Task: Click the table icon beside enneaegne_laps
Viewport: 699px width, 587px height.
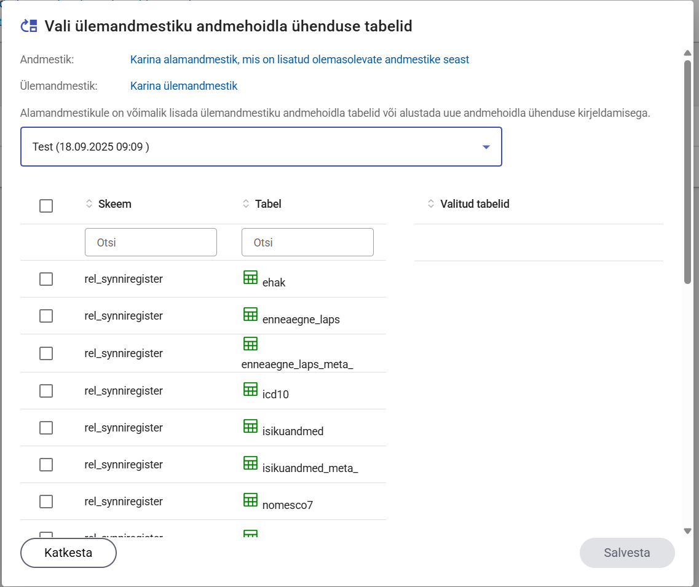Action: (250, 315)
